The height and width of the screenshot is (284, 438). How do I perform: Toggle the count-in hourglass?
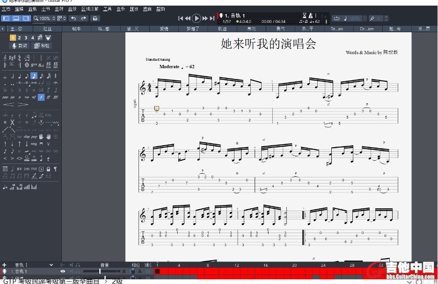point(305,15)
